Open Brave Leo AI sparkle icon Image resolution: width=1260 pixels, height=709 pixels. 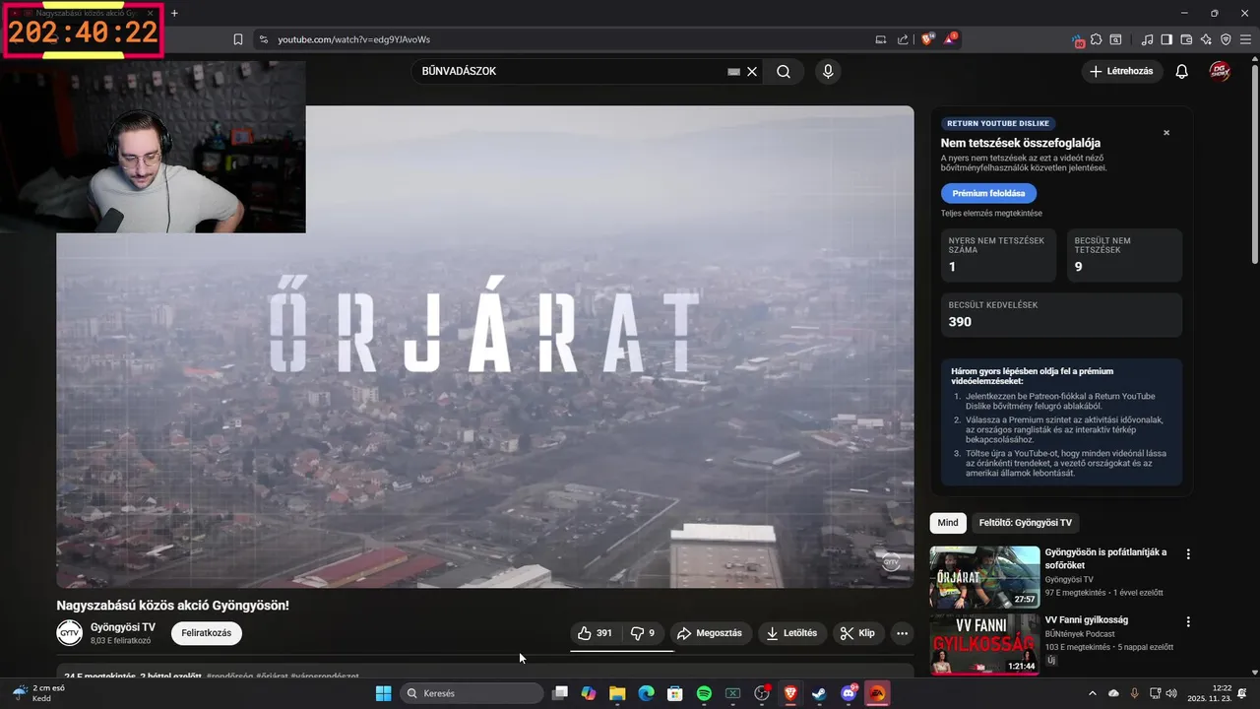(1206, 39)
